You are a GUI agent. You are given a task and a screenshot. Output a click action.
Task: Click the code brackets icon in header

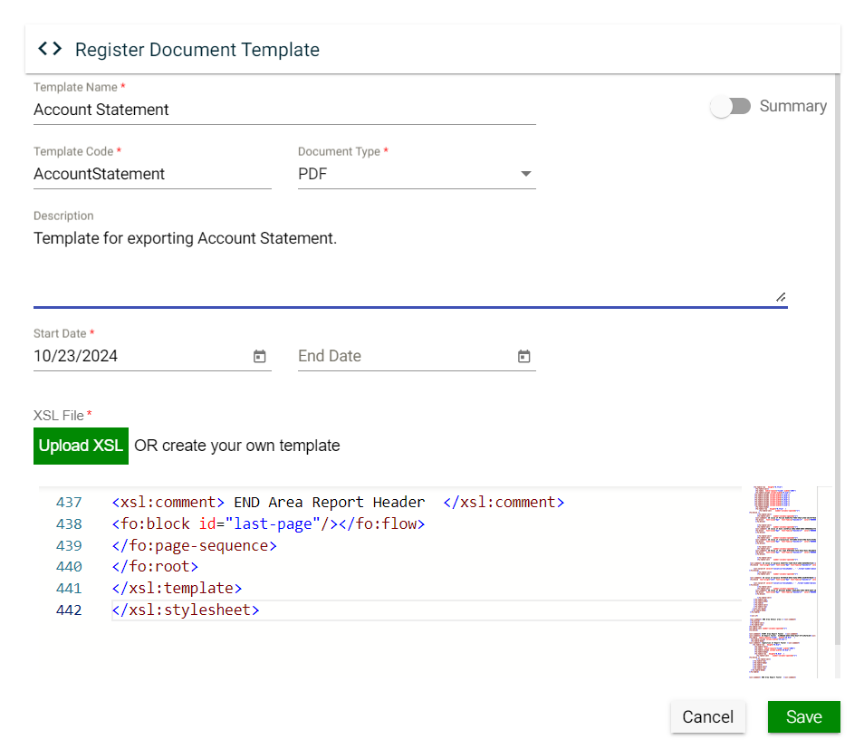click(50, 49)
